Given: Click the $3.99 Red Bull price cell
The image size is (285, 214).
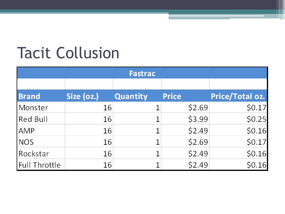Looking at the screenshot, I should [185, 119].
